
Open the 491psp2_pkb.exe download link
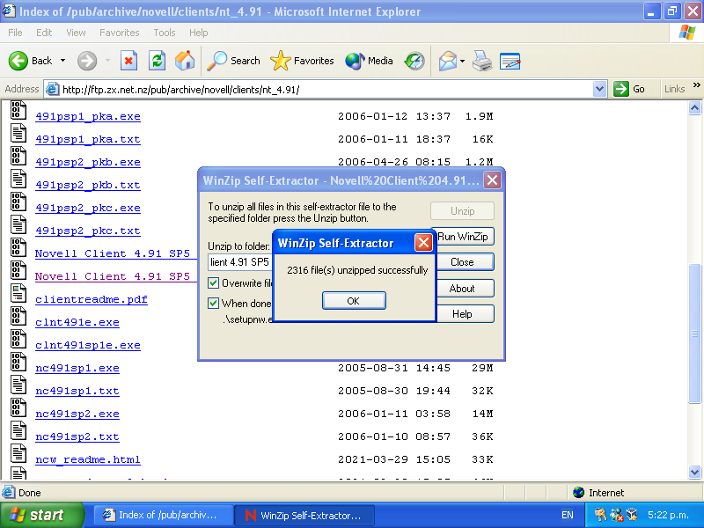[x=88, y=162]
